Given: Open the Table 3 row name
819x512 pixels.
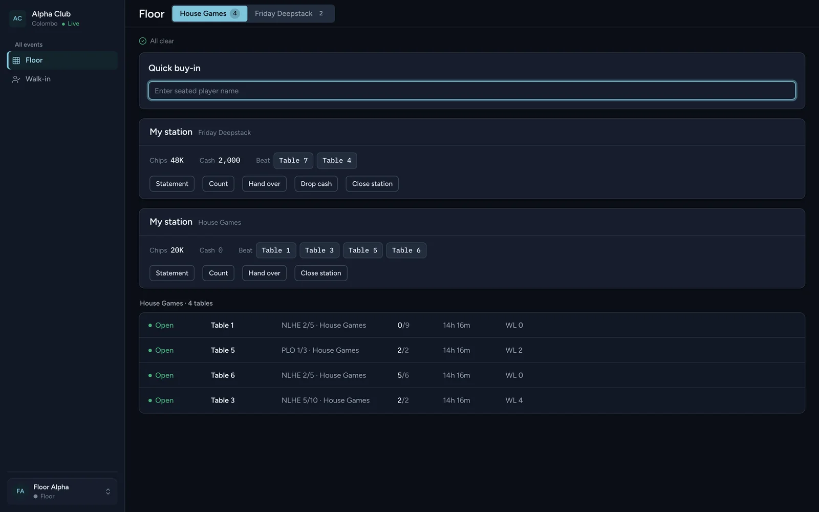Looking at the screenshot, I should pos(223,401).
